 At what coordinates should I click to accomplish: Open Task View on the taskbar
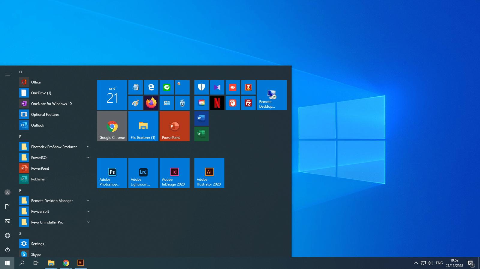tap(36, 263)
